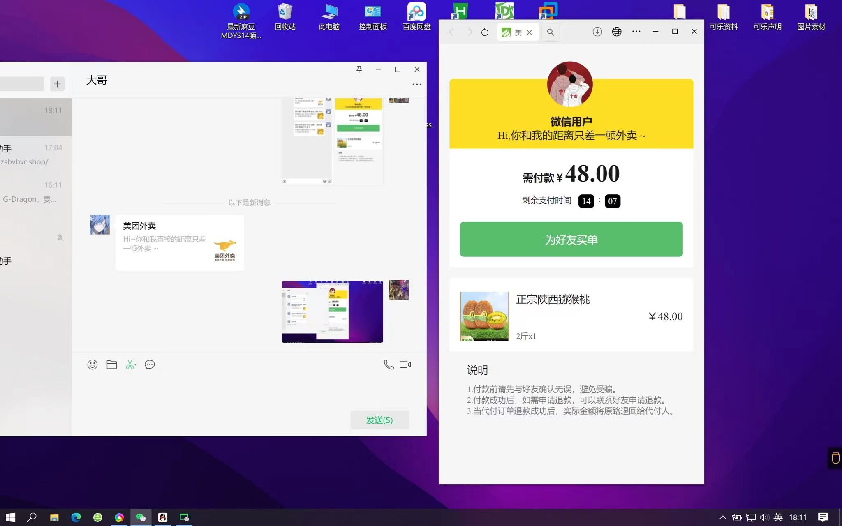Click the WeChat search field

(x=22, y=84)
